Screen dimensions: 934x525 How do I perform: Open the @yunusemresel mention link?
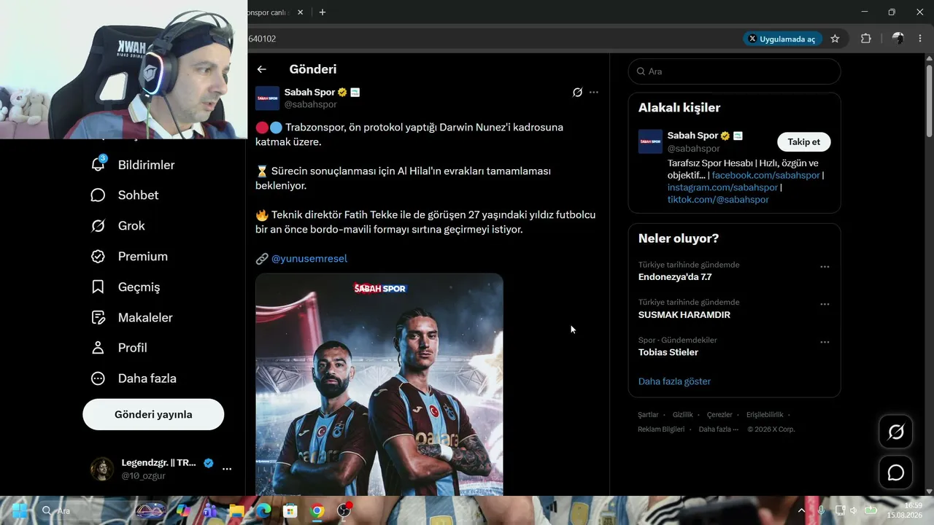pyautogui.click(x=309, y=259)
